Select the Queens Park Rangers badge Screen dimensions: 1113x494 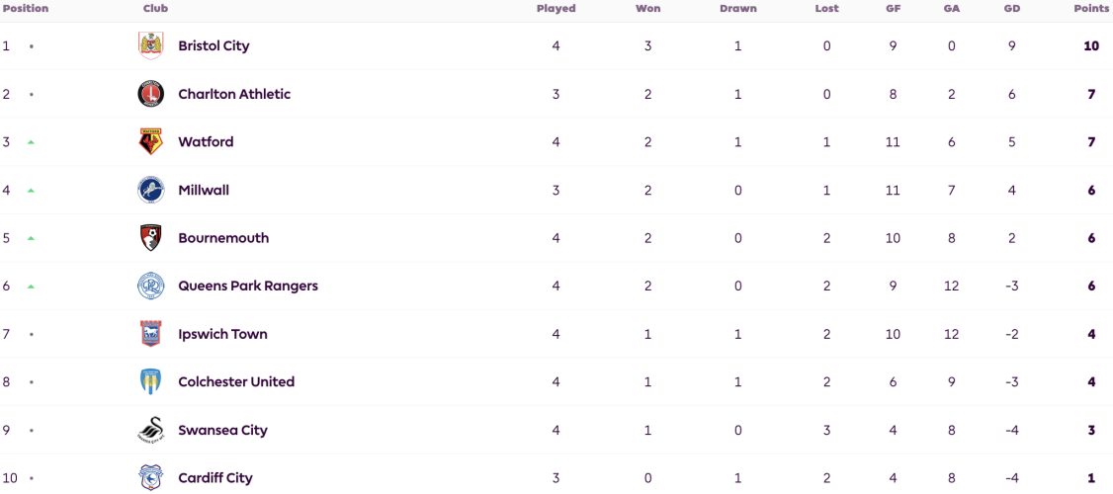pos(150,287)
